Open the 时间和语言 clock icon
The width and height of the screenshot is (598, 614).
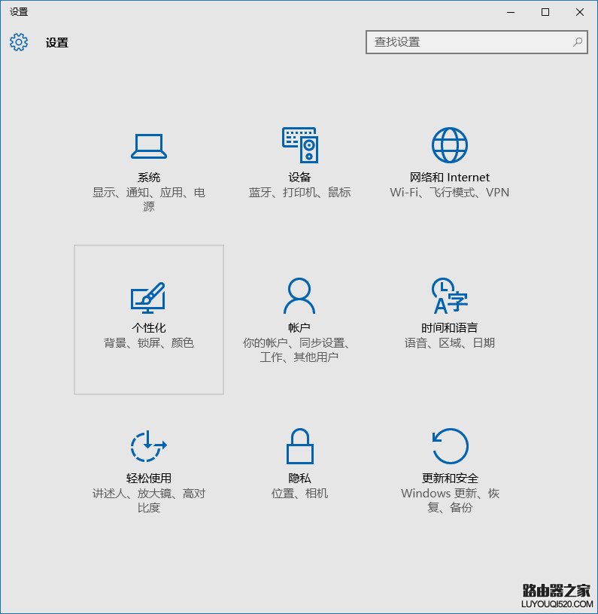[450, 296]
